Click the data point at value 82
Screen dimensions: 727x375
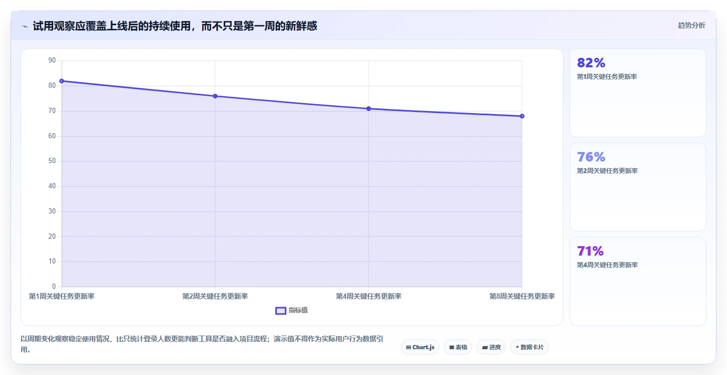point(62,81)
